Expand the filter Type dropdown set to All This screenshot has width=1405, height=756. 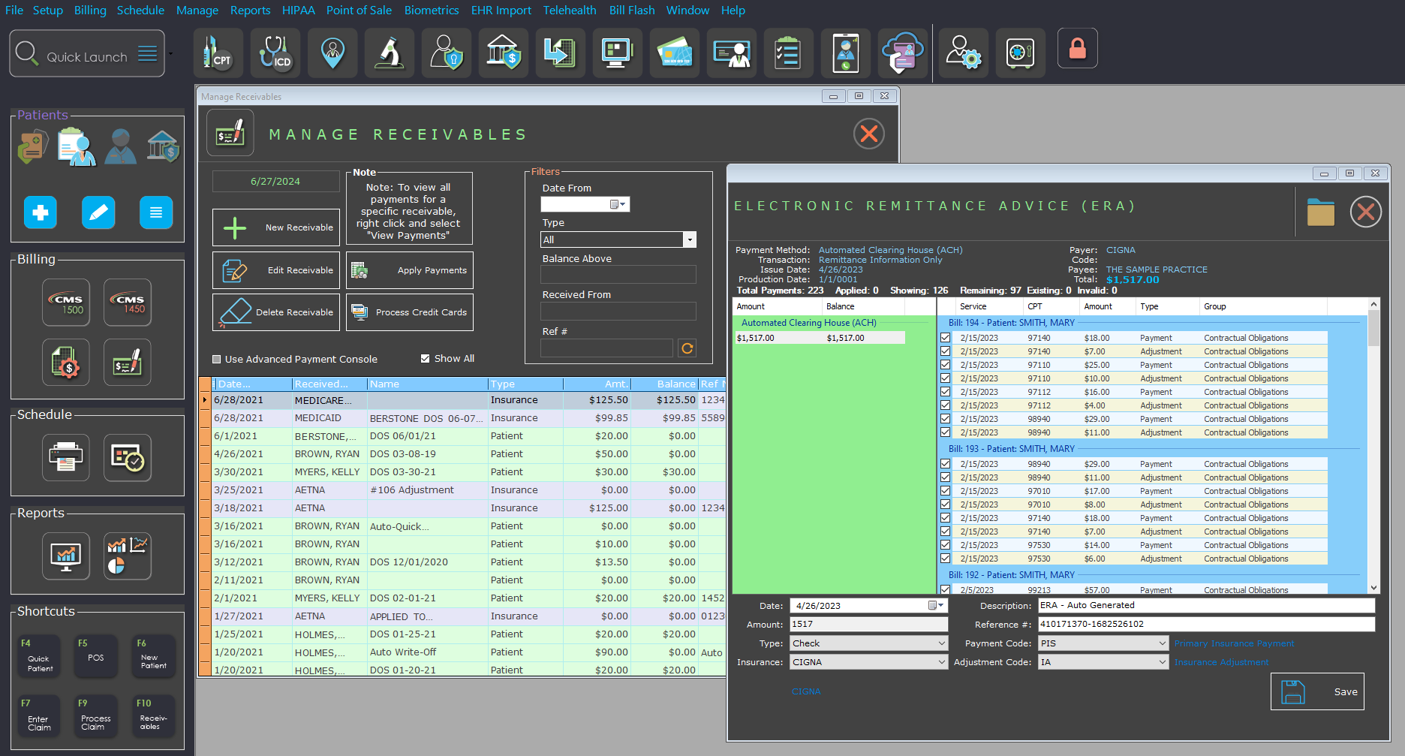click(x=689, y=239)
